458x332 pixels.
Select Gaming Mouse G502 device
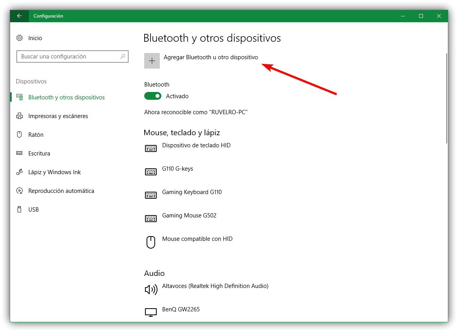[189, 215]
